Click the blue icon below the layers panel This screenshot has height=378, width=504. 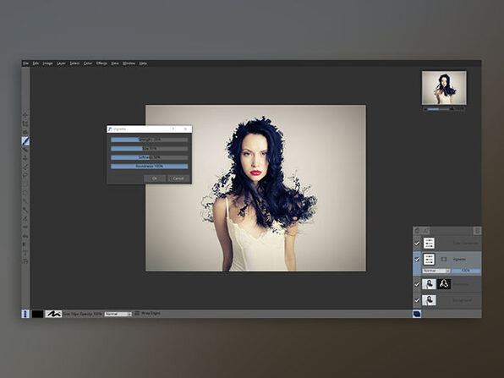(x=417, y=314)
